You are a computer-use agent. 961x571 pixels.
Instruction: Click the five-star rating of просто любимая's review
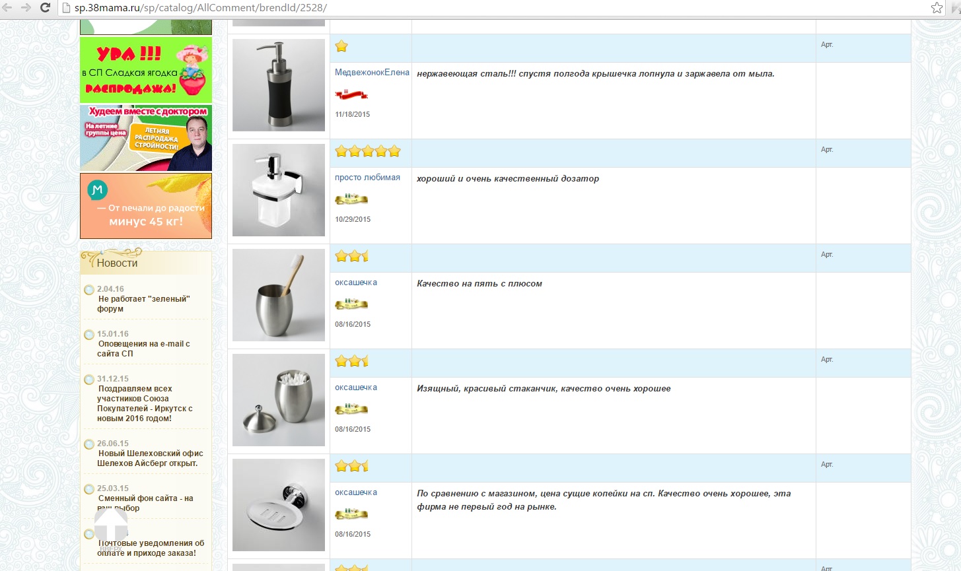click(x=368, y=151)
